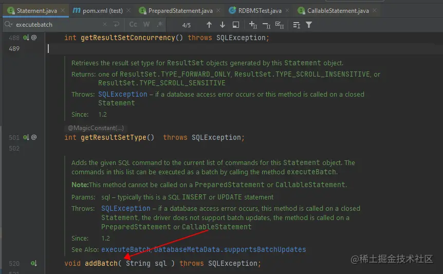This screenshot has height=274, width=443.
Task: Close the Statement.java tab
Action: tap(63, 10)
